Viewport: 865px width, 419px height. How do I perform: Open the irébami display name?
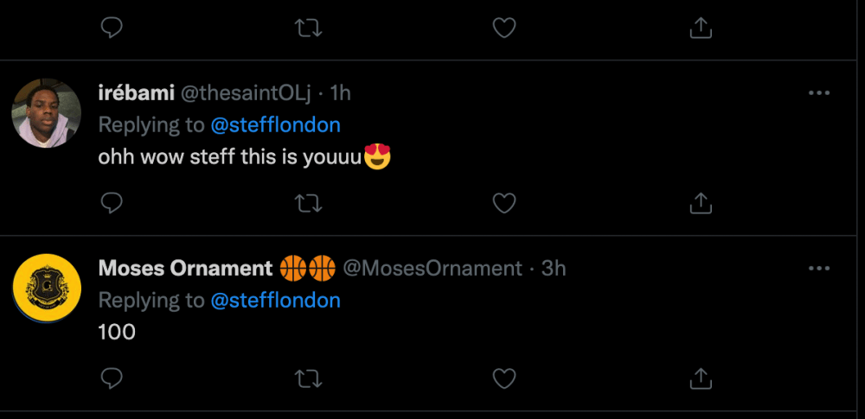coord(135,93)
